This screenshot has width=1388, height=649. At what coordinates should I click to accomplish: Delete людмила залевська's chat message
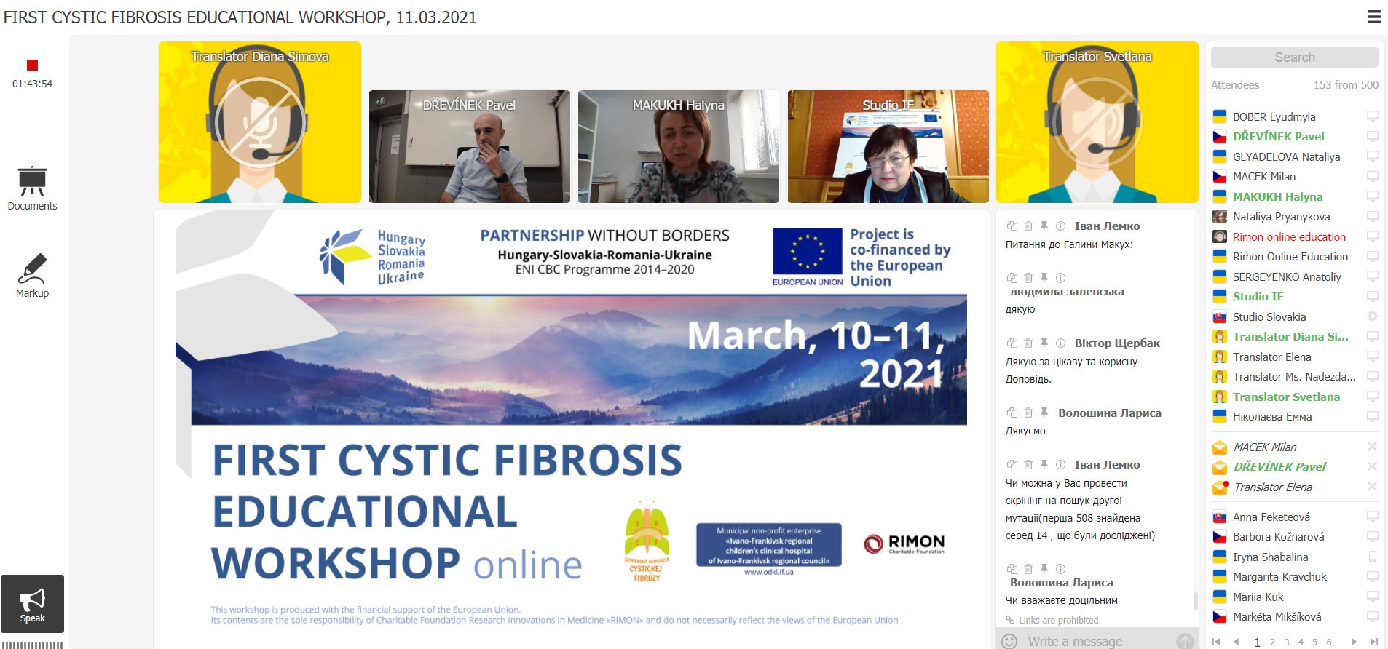pyautogui.click(x=1028, y=278)
